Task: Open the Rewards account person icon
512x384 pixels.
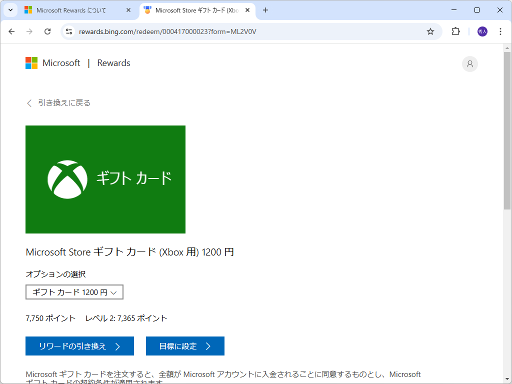Action: click(469, 64)
